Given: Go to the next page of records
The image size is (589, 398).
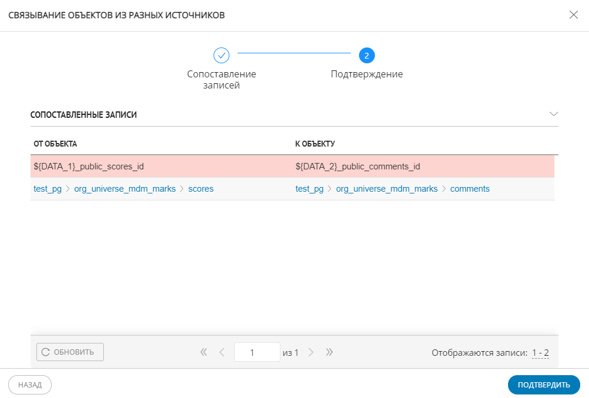Looking at the screenshot, I should pos(311,352).
